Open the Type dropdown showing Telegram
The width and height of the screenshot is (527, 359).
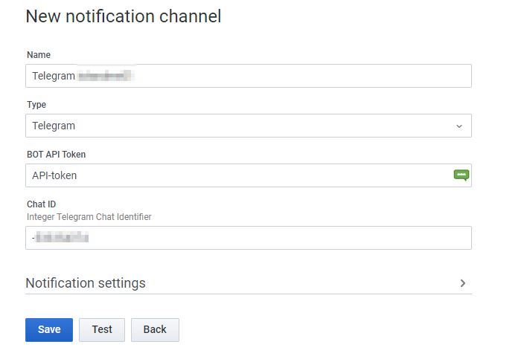249,126
